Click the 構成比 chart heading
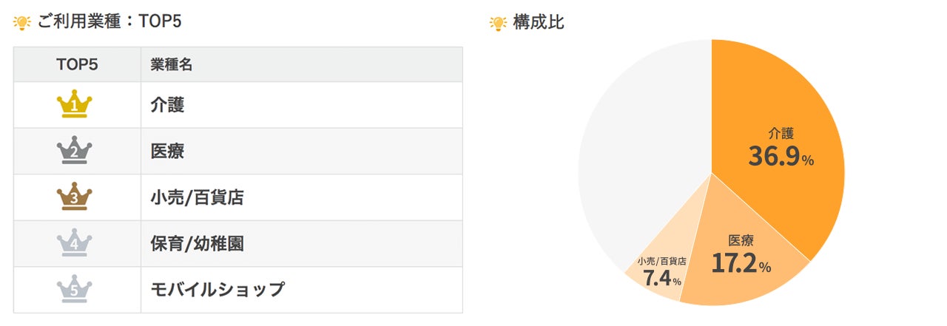 coord(539,23)
